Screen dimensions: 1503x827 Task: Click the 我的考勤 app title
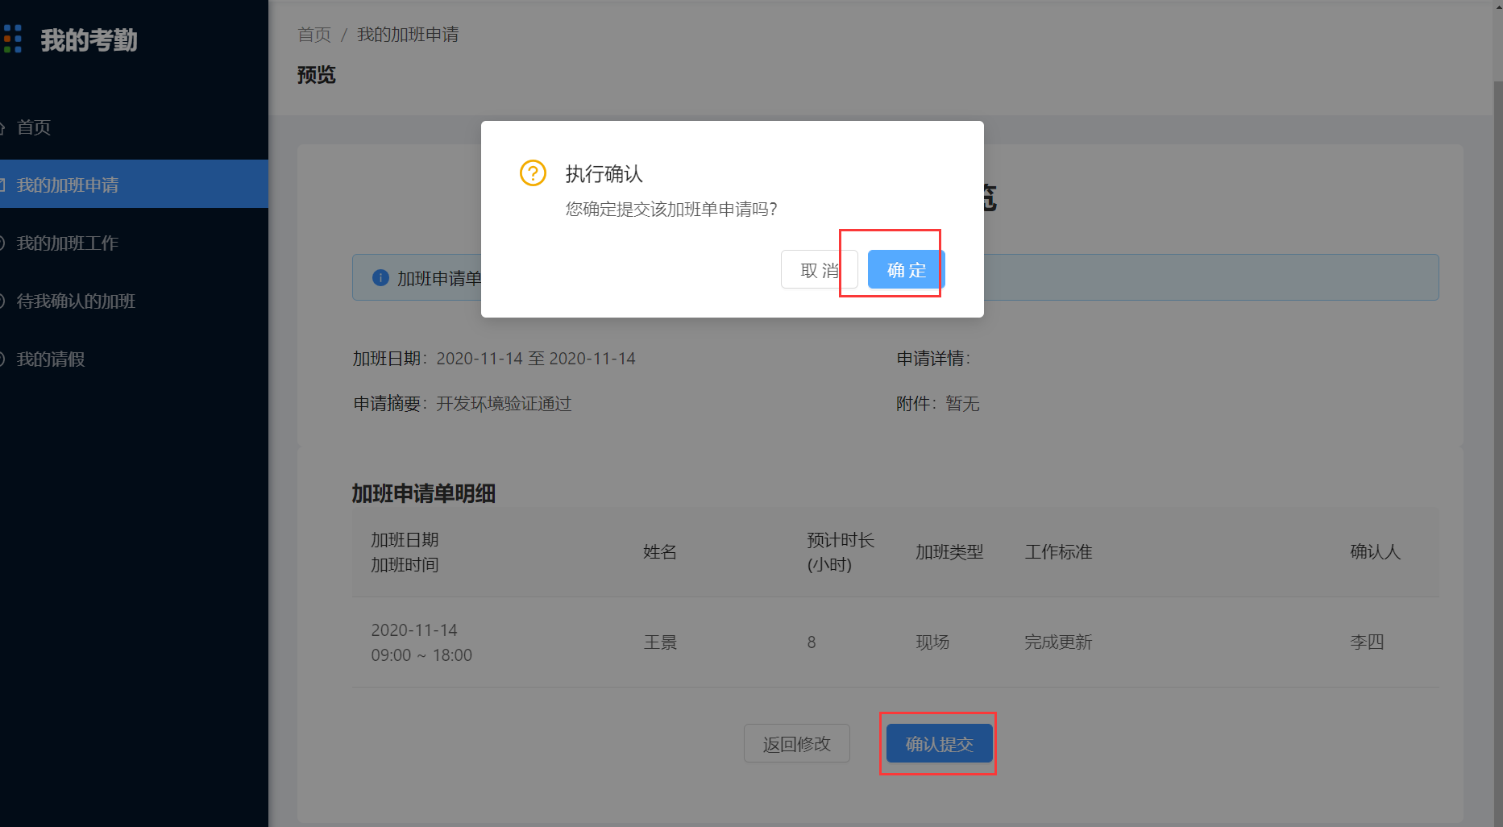point(89,39)
